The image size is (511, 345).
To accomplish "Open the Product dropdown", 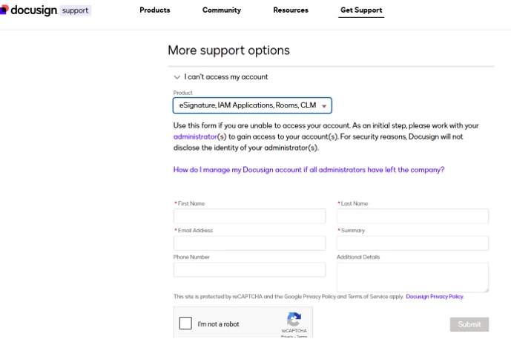I will (252, 105).
